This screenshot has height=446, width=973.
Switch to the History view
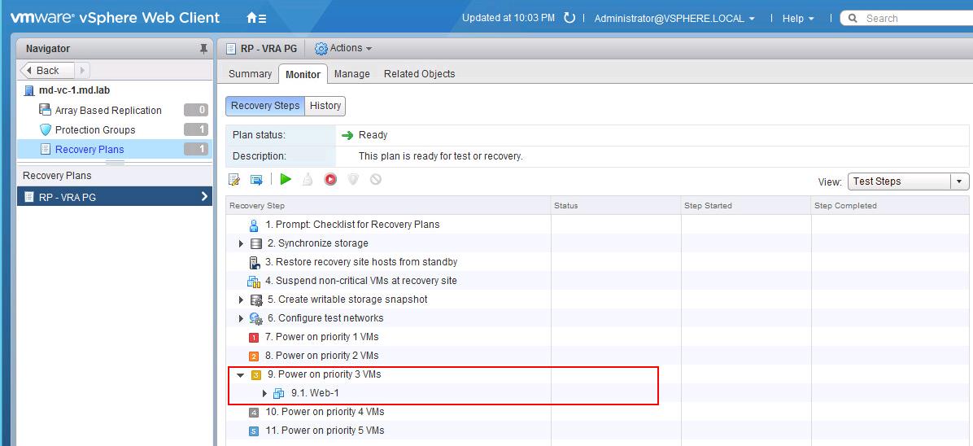click(325, 106)
